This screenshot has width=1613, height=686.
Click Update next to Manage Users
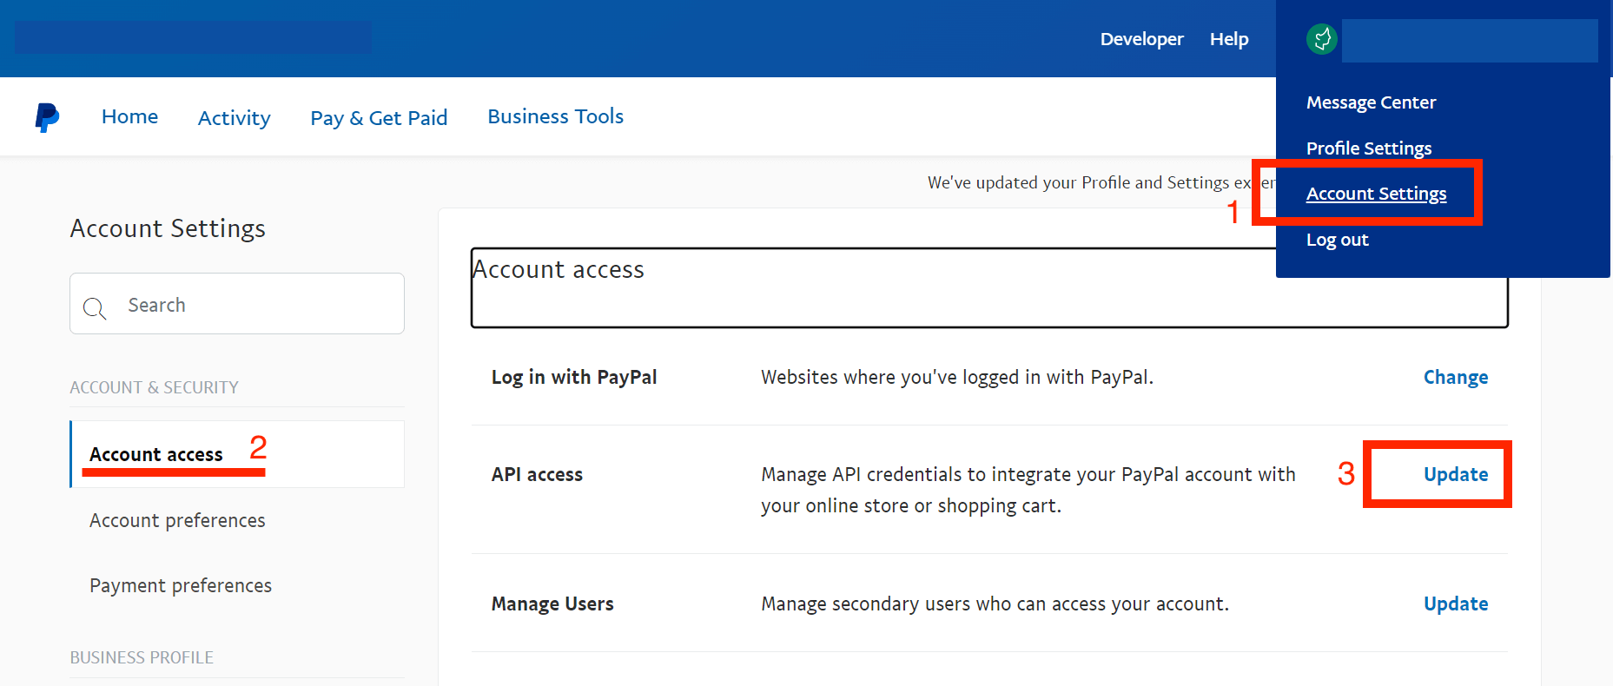tap(1455, 604)
